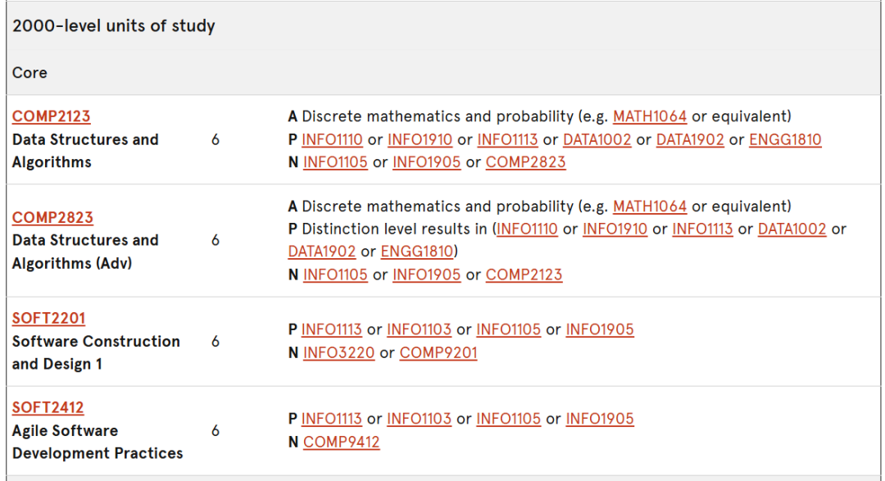Click INFO1905 in SOFT2412 prerequisites
The height and width of the screenshot is (481, 885).
point(600,419)
